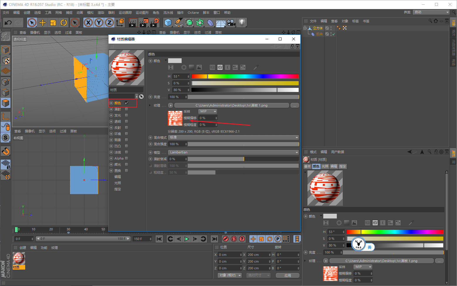Select the 扭曲 object in the object tree

[x=319, y=34]
